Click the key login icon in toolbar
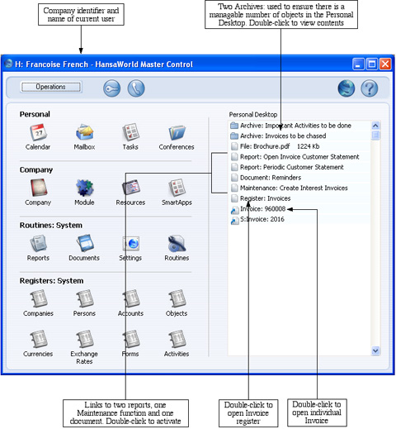 coord(111,88)
